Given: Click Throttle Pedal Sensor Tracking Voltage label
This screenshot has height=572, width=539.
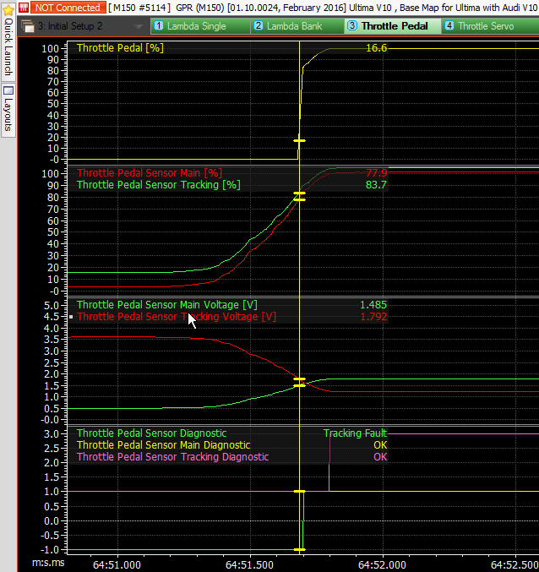Looking at the screenshot, I should [x=176, y=317].
